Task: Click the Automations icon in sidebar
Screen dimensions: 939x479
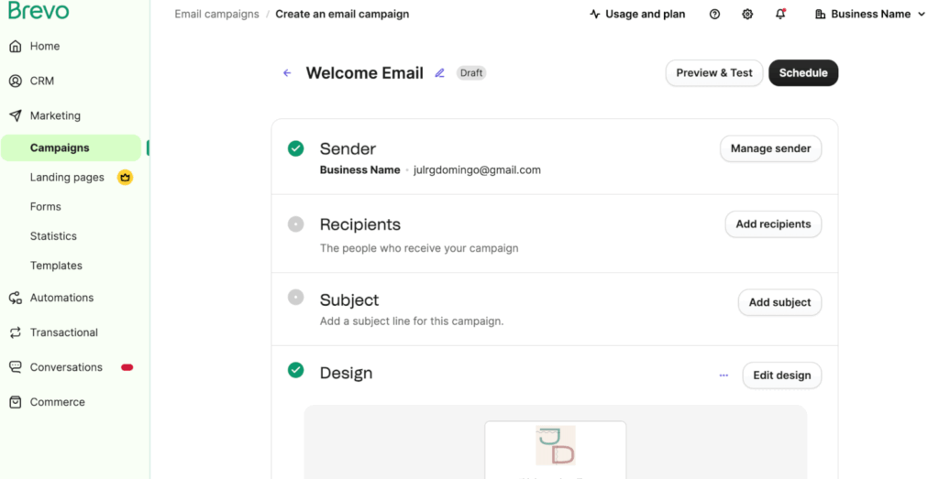Action: pos(16,298)
